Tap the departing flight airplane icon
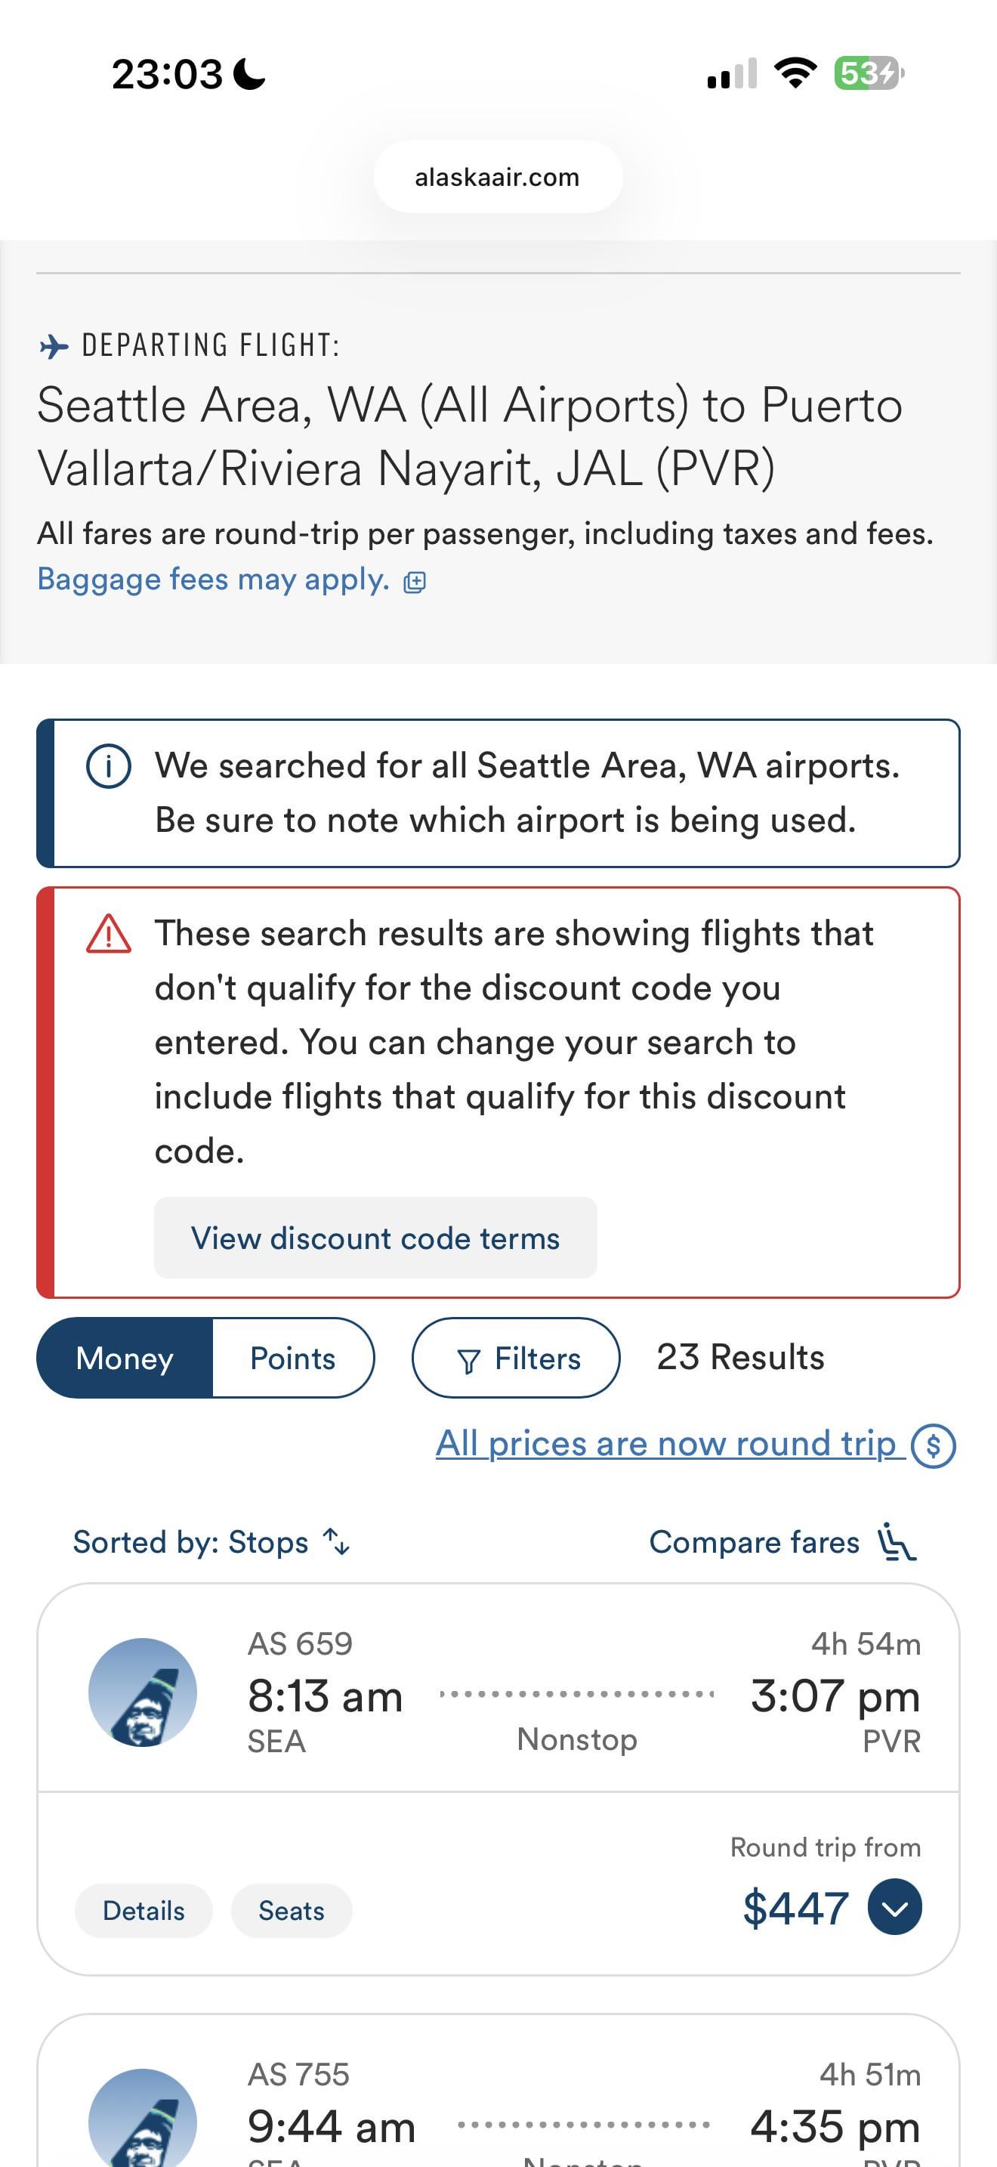 point(54,347)
